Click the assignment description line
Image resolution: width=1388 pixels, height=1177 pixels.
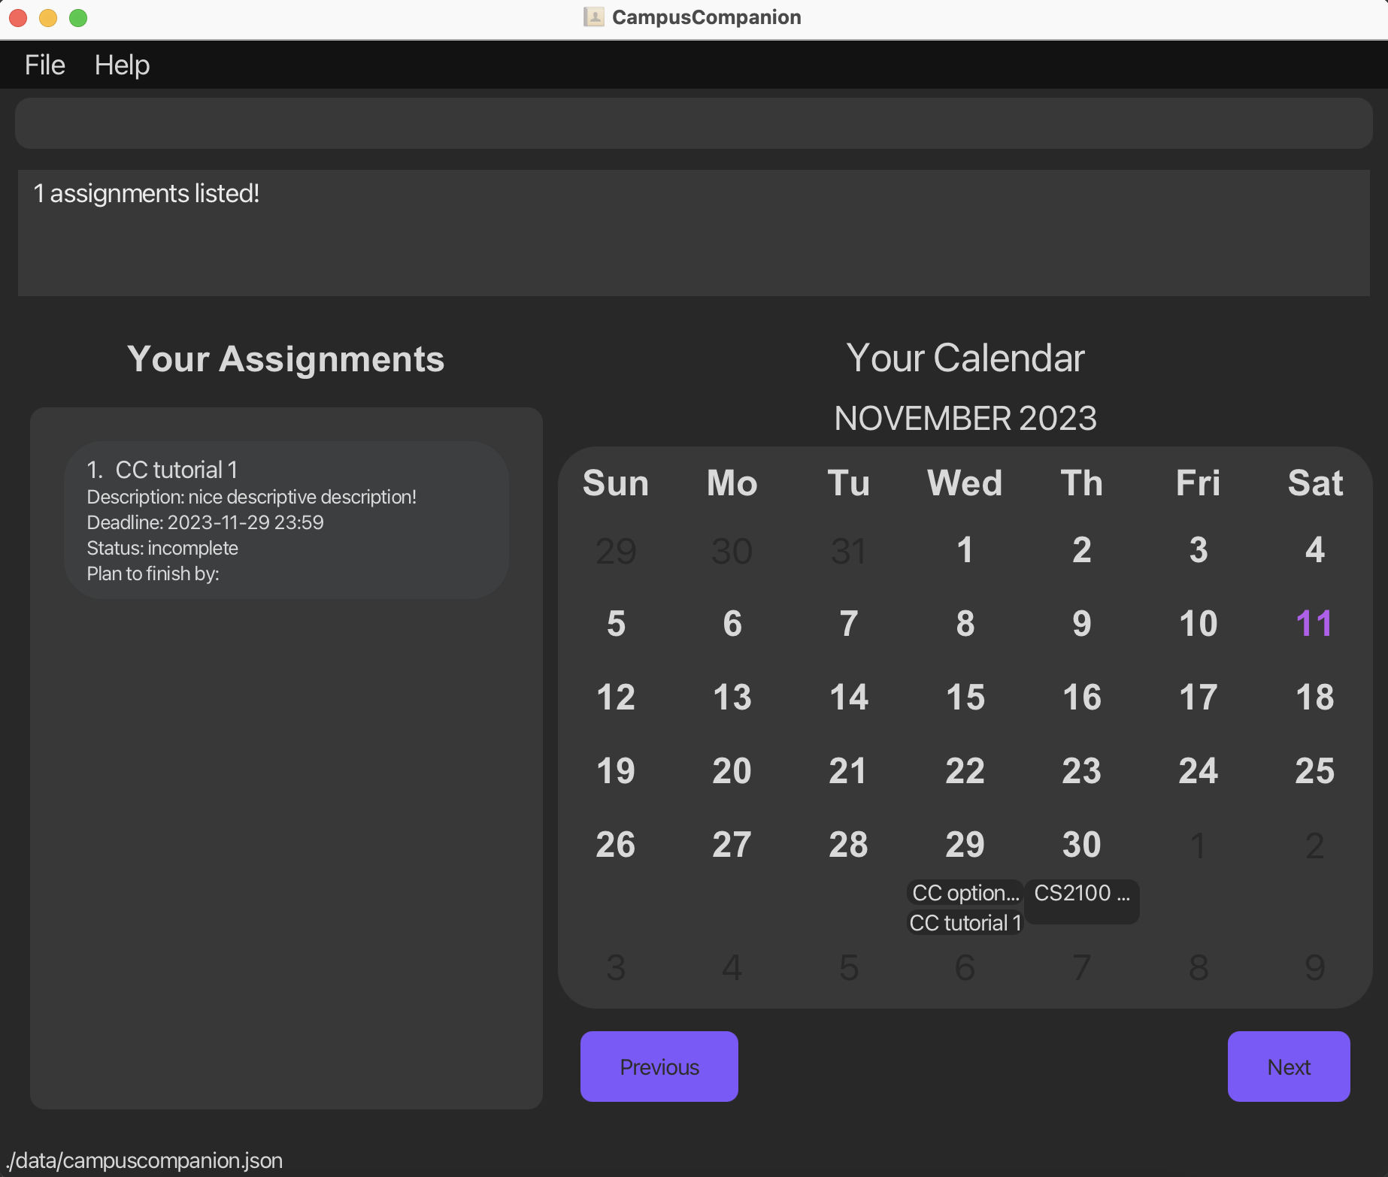pos(251,497)
